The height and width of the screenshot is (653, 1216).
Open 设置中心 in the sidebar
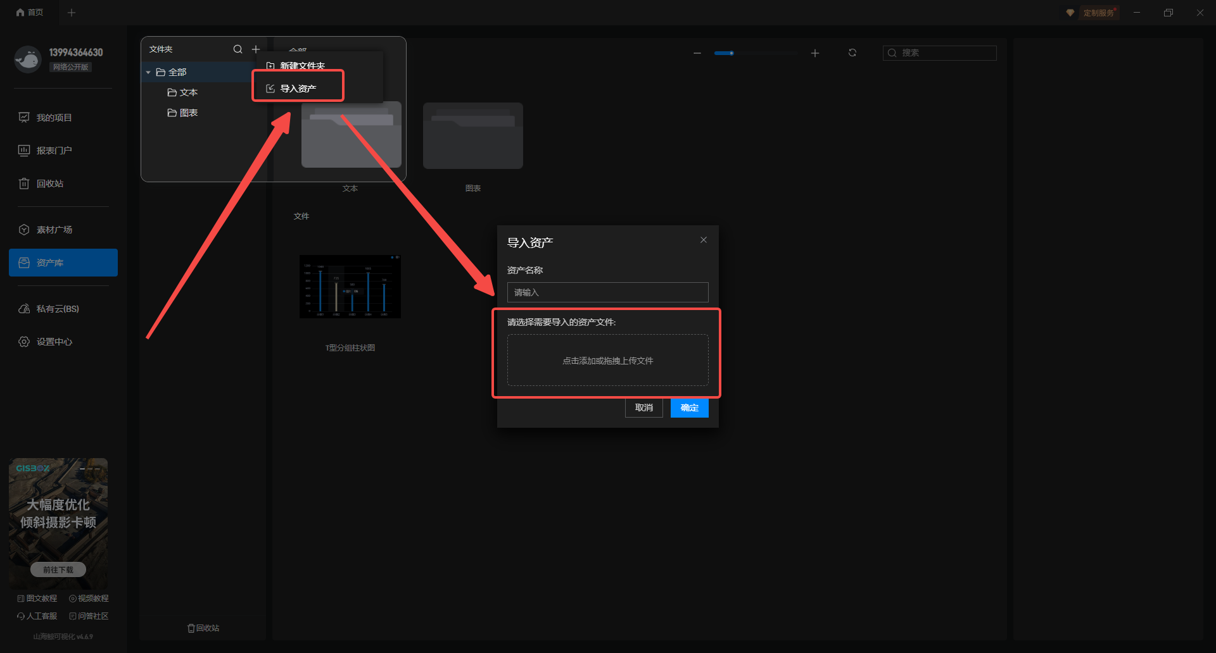click(x=54, y=342)
